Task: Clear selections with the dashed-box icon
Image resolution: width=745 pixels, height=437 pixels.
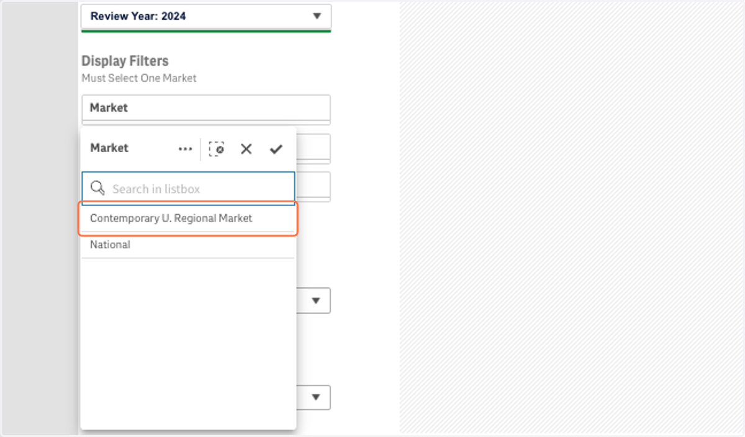Action: coord(217,149)
